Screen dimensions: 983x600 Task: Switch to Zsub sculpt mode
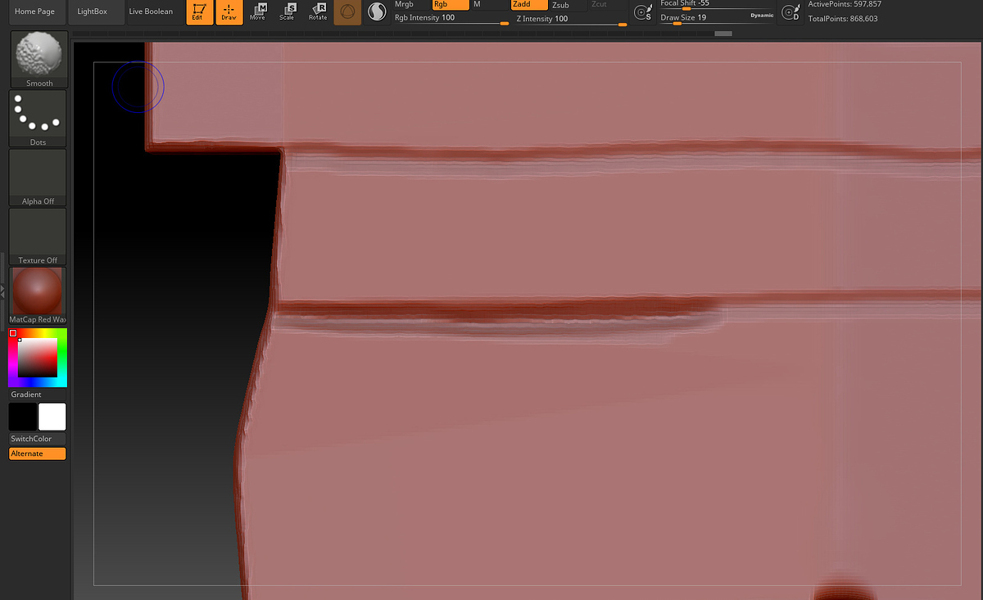(x=569, y=5)
